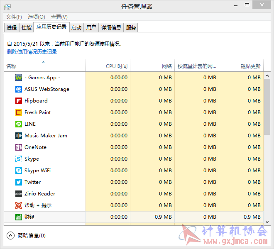Open the 启动 tab
Viewport: 274px width, 249px height.
click(76, 27)
